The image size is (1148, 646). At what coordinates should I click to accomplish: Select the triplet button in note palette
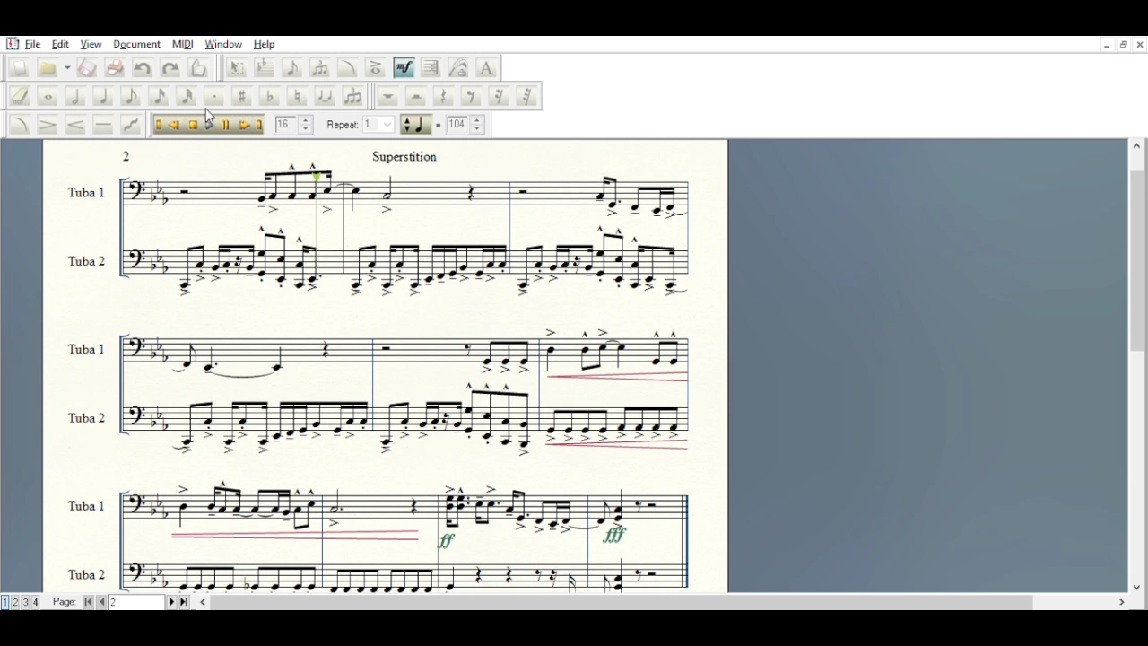click(x=353, y=96)
